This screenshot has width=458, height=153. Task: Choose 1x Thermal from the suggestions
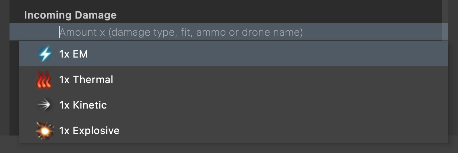86,80
